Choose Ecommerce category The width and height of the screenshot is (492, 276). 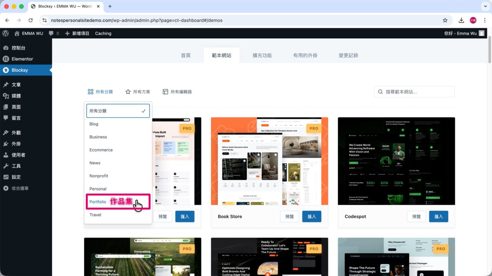(118, 150)
